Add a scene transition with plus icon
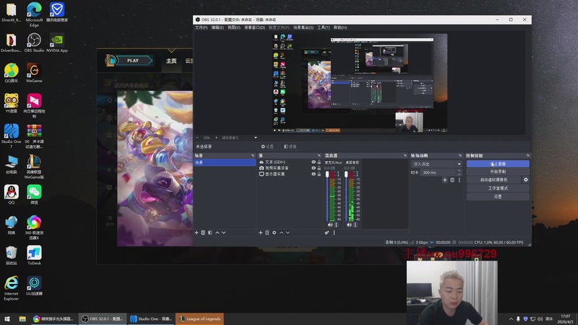The height and width of the screenshot is (325, 578). pos(445,180)
